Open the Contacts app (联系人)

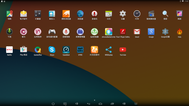coord(52,14)
